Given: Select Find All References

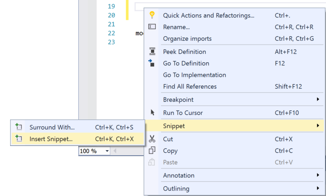Looking at the screenshot, I should pos(190,87).
